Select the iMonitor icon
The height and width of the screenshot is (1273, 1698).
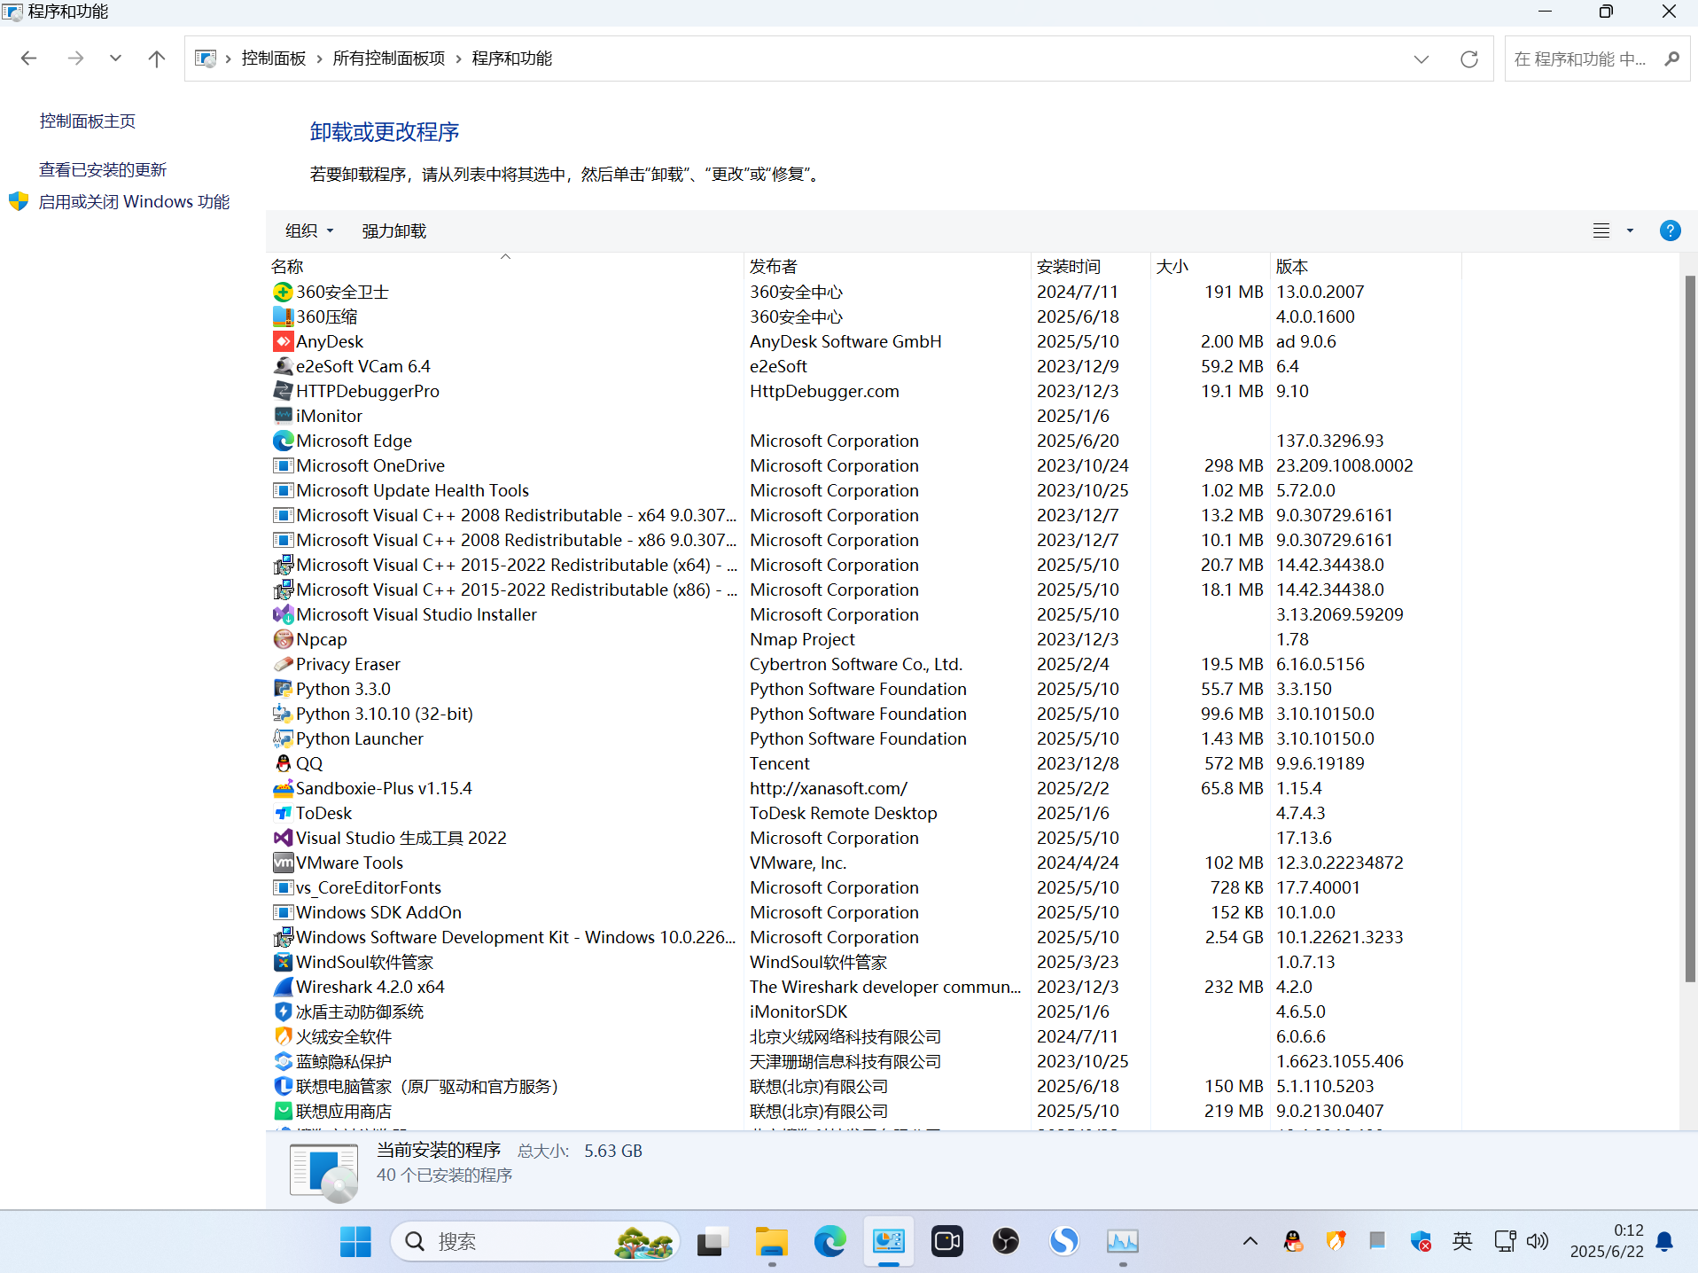(x=283, y=416)
